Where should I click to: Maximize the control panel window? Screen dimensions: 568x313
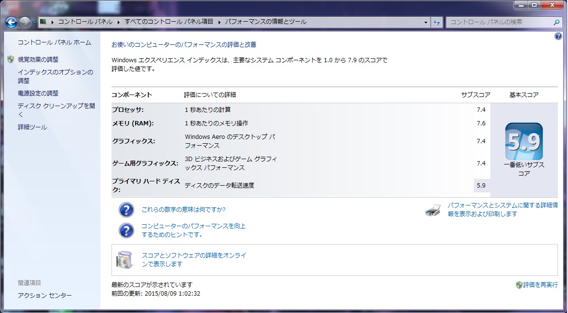point(534,5)
